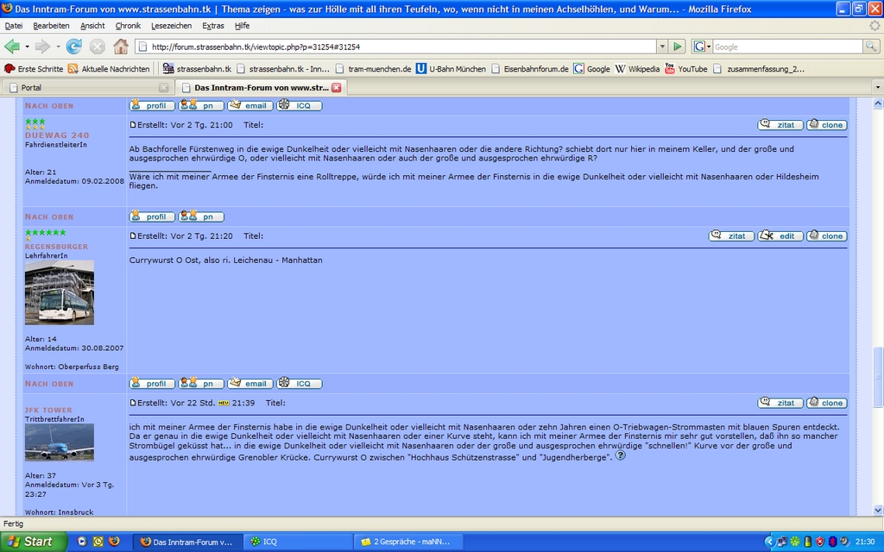Clone the 21:00 post by Duewag 240
Viewport: 884px width, 552px height.
coord(827,124)
